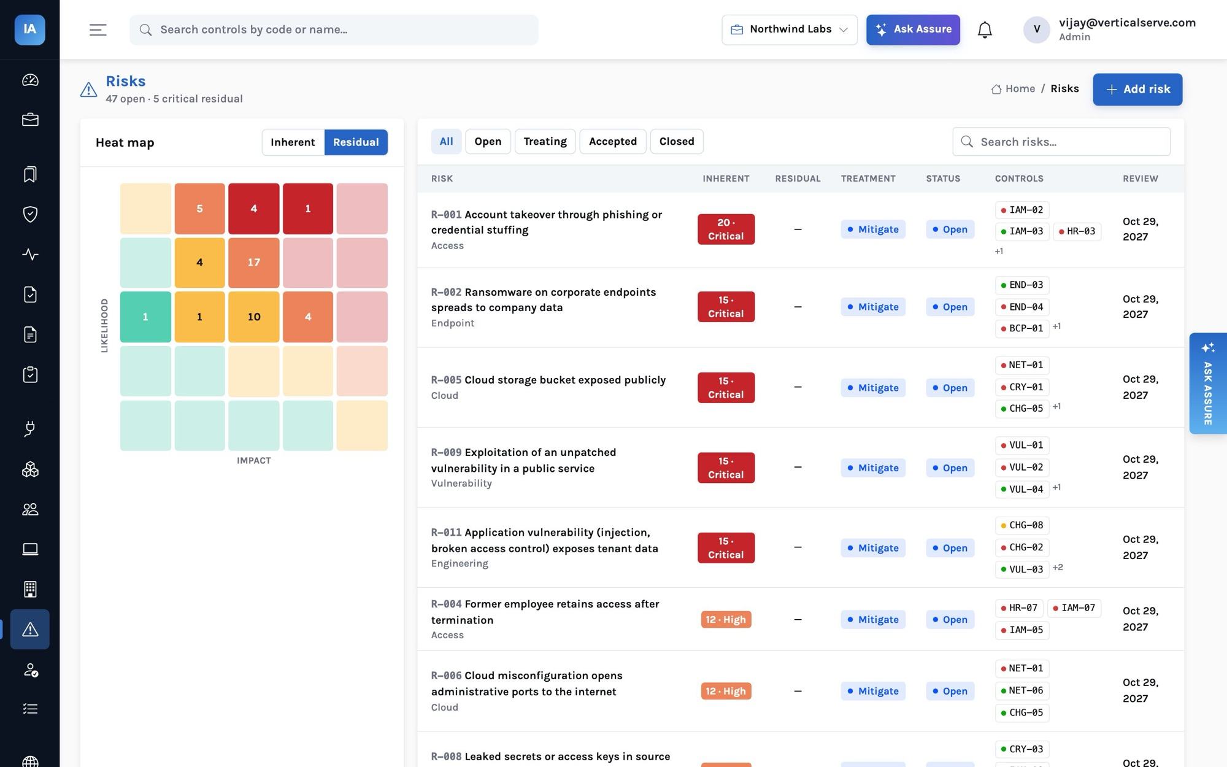Click the Add risk button
Screen dimensions: 1227x767
click(1137, 90)
